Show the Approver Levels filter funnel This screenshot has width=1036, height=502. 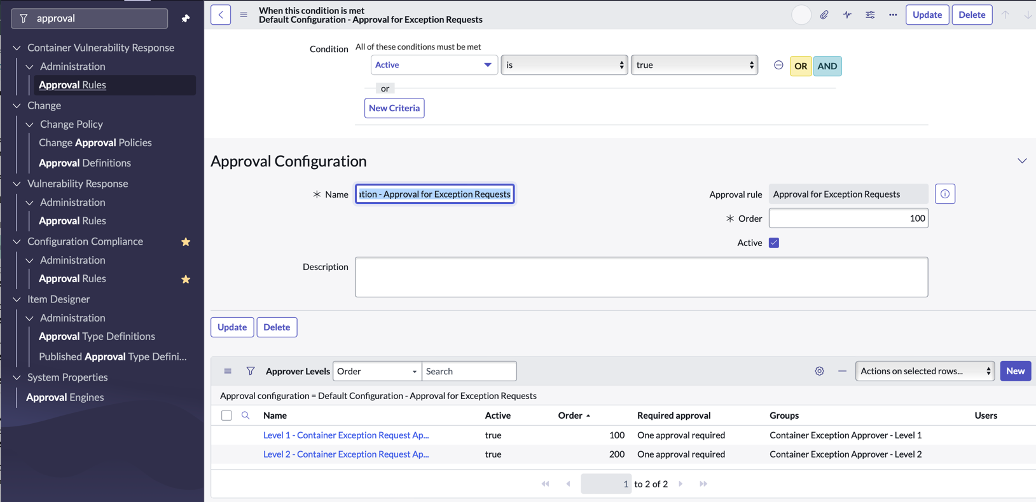251,371
